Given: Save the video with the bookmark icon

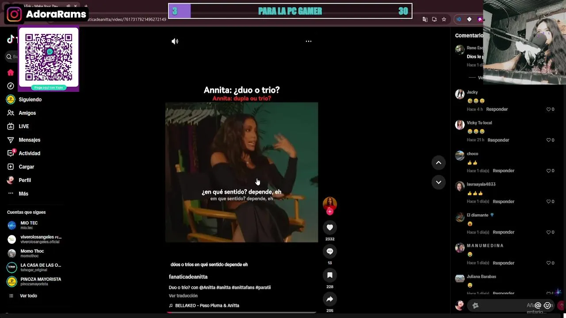Looking at the screenshot, I should pos(330,275).
